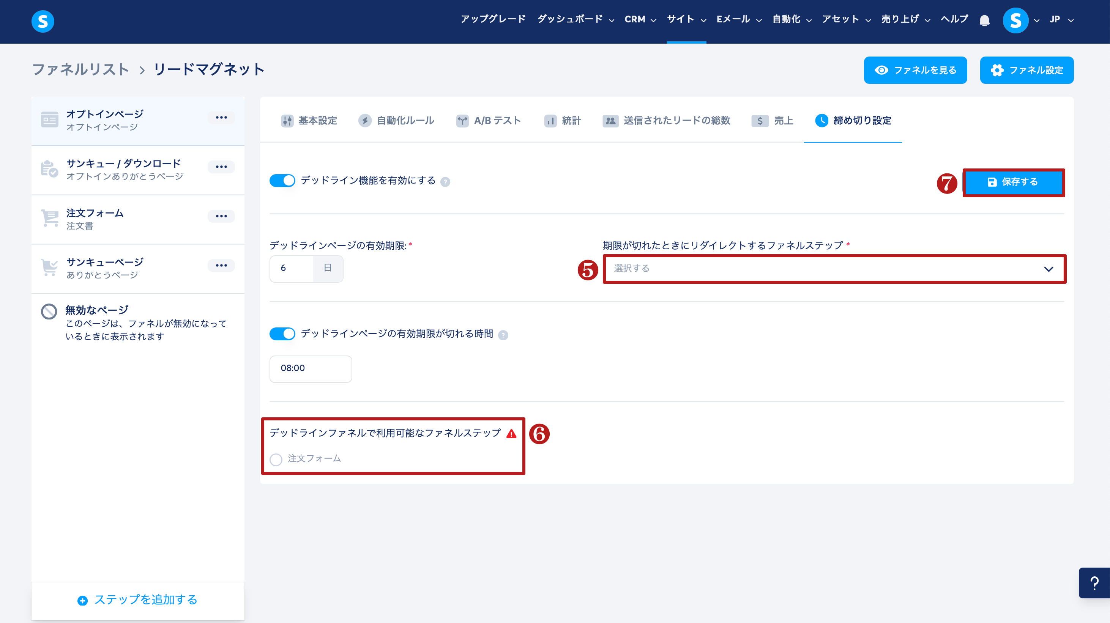Toggle デッドライン機能を有効にする switch
Viewport: 1110px width, 623px height.
282,181
